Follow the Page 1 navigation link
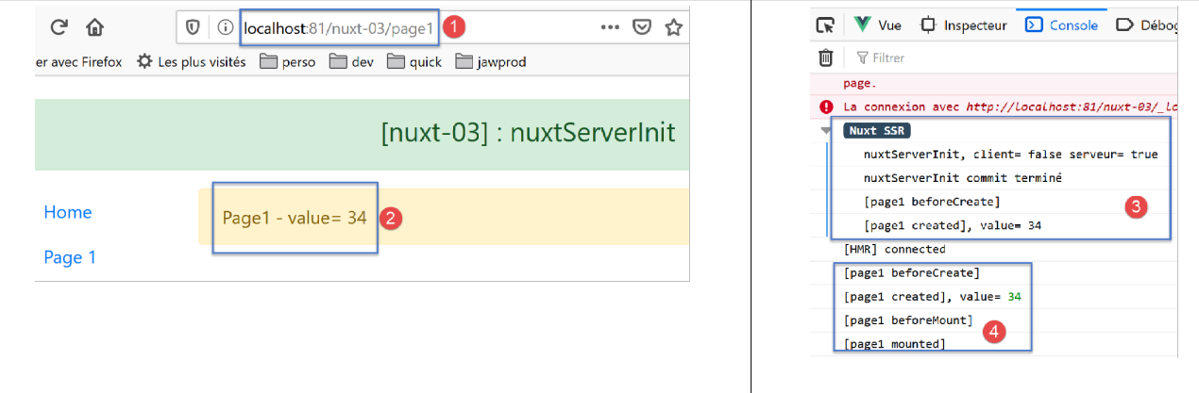1199x393 pixels. pyautogui.click(x=70, y=257)
